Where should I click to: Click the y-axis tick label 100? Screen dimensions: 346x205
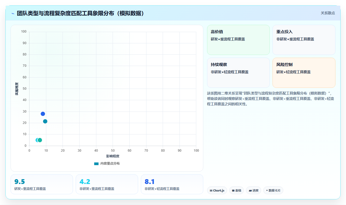[24, 32]
